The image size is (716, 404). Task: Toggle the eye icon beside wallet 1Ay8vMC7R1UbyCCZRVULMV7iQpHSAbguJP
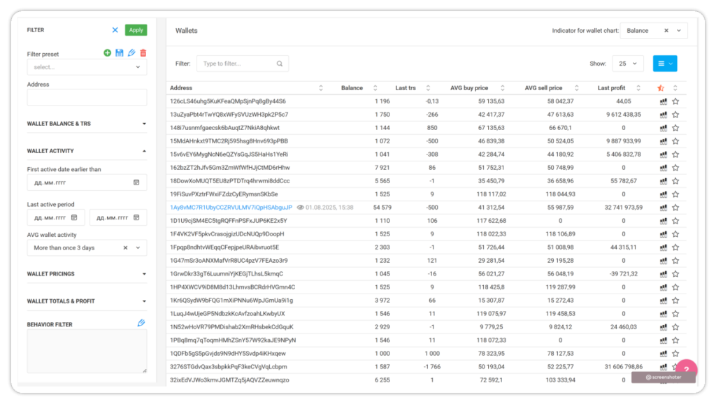point(300,208)
